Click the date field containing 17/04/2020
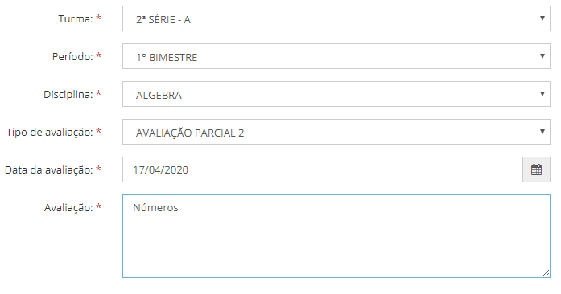The image size is (561, 294). (x=323, y=169)
